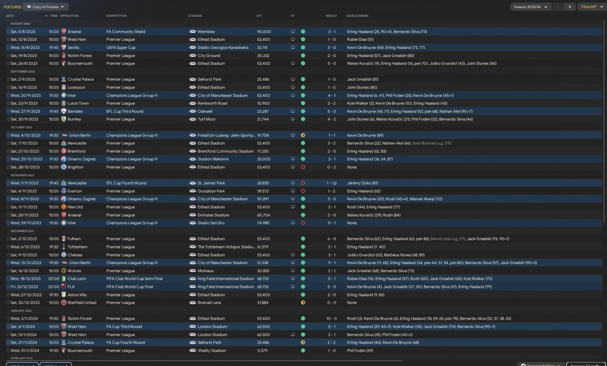Click the Tottenham club badge
Screen dimensions: 607x366
click(64, 247)
